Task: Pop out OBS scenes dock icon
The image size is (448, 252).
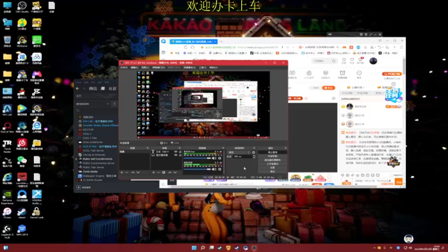Action: click(147, 148)
